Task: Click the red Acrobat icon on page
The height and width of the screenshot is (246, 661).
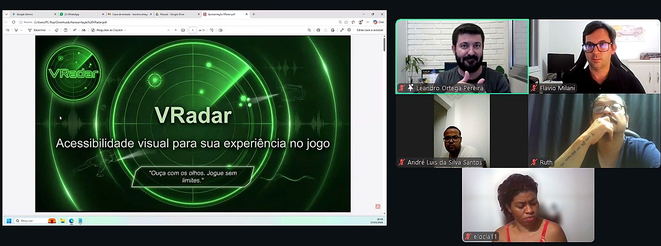Action: coord(378,207)
